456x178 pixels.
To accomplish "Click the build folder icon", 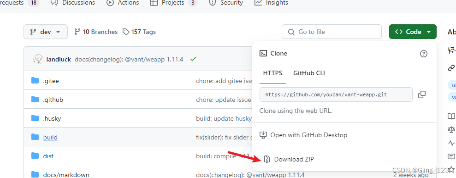I will 35,137.
